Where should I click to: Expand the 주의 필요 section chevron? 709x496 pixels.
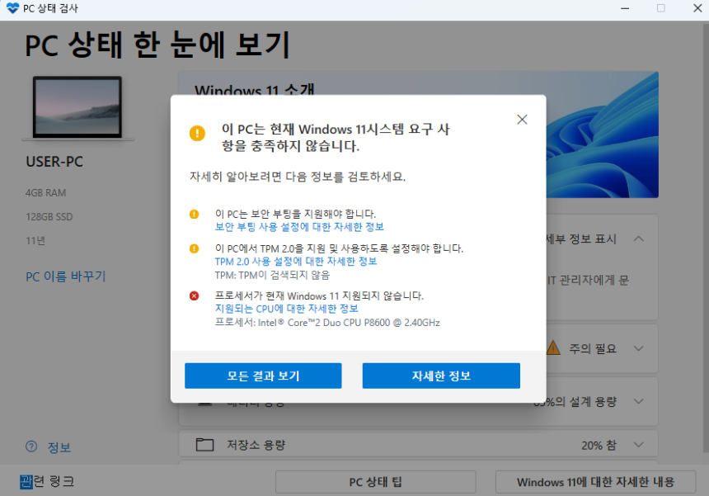pos(638,348)
